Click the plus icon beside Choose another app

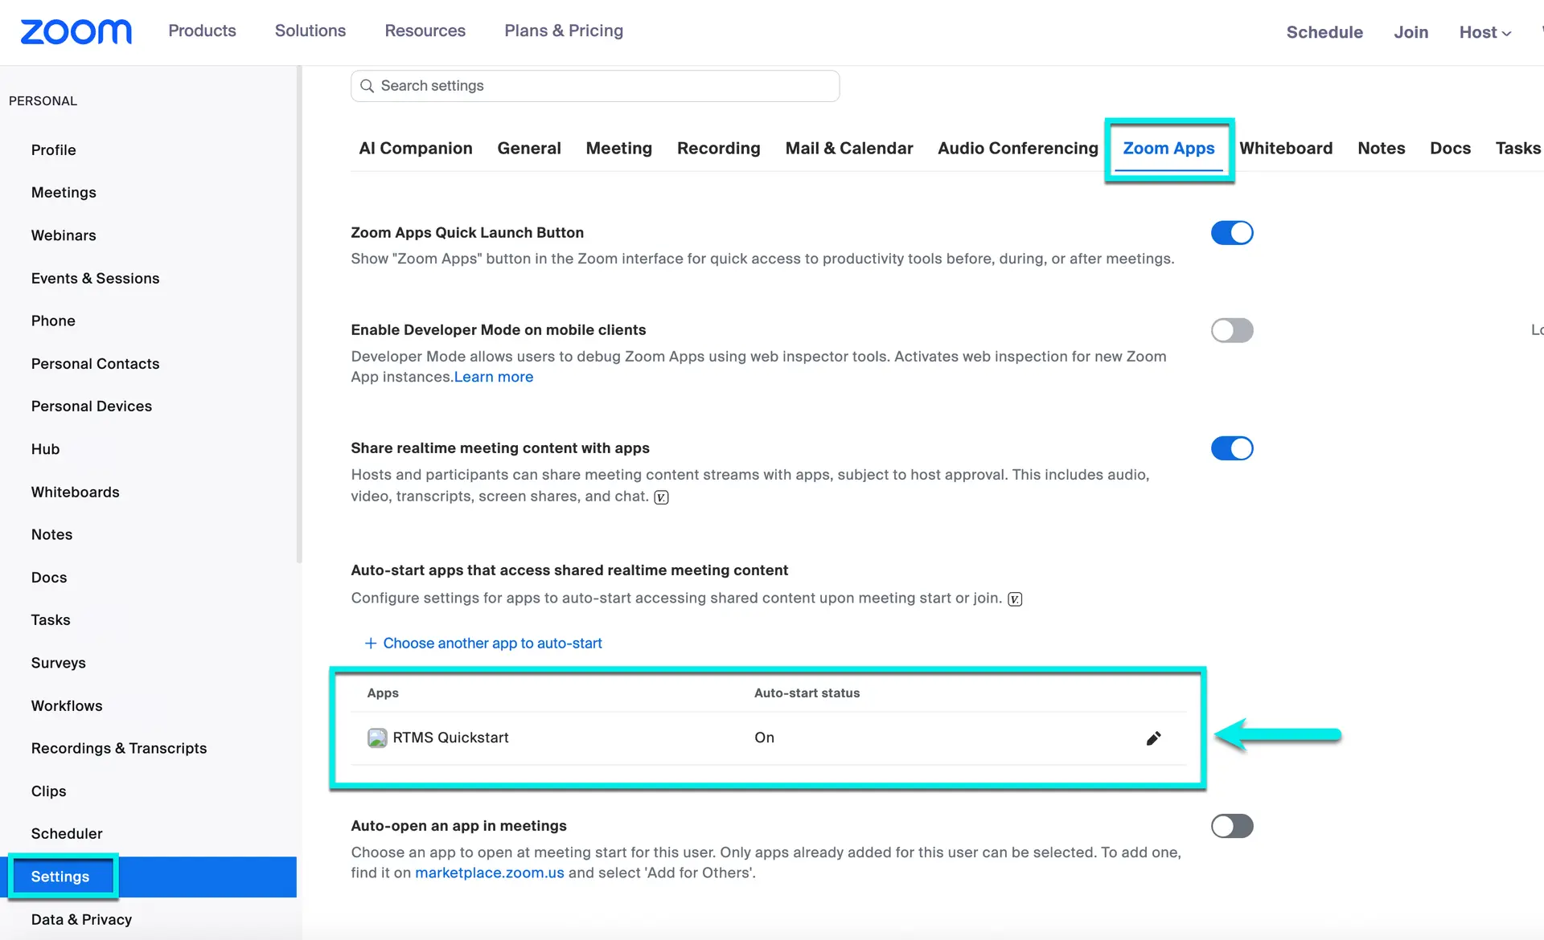370,643
